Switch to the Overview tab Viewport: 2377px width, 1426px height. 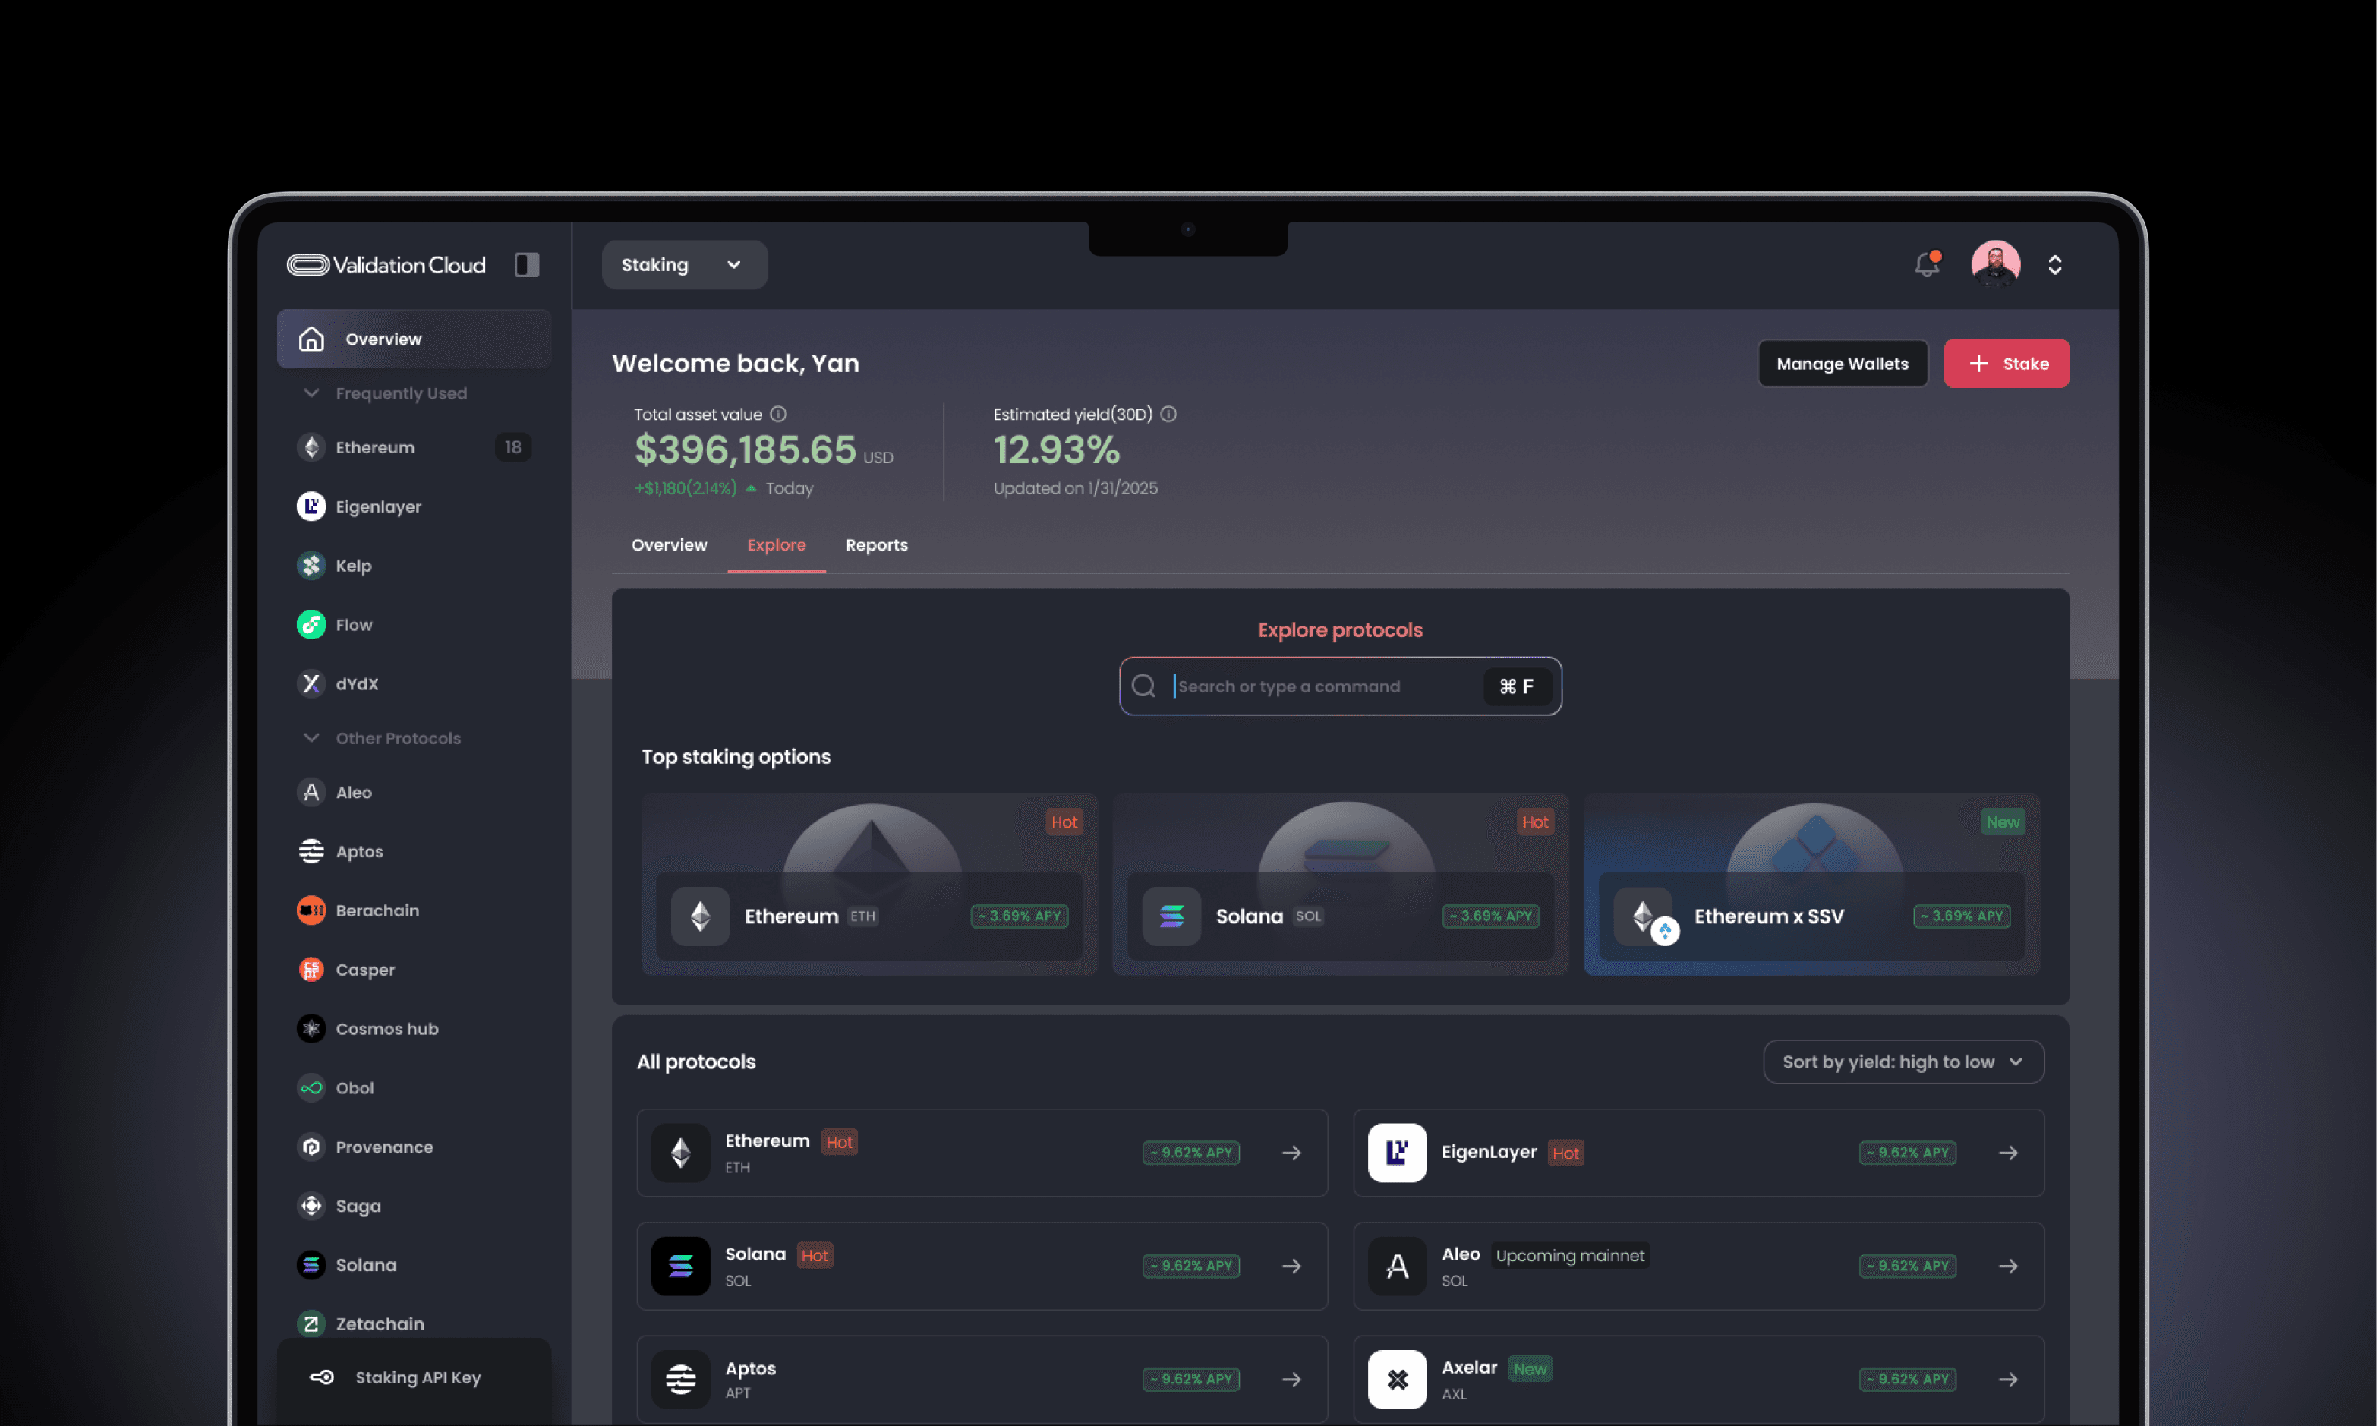tap(669, 545)
